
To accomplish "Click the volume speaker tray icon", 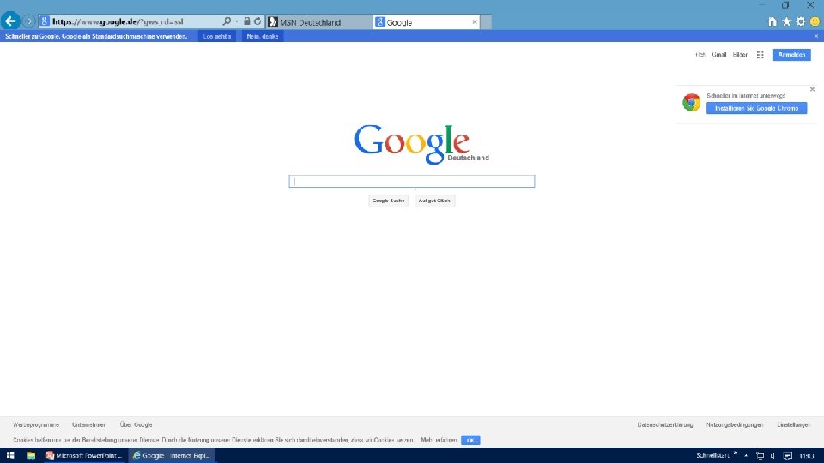I will pyautogui.click(x=772, y=455).
